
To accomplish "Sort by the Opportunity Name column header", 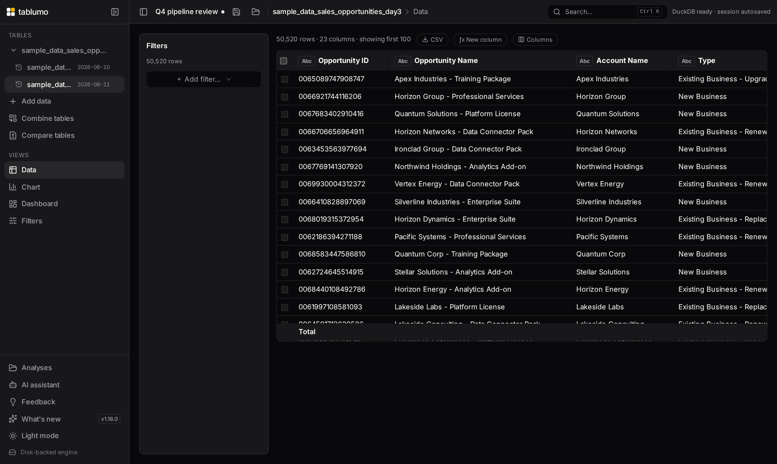I will pyautogui.click(x=446, y=61).
